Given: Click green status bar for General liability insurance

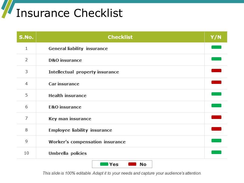Looking at the screenshot, I should click(216, 47).
